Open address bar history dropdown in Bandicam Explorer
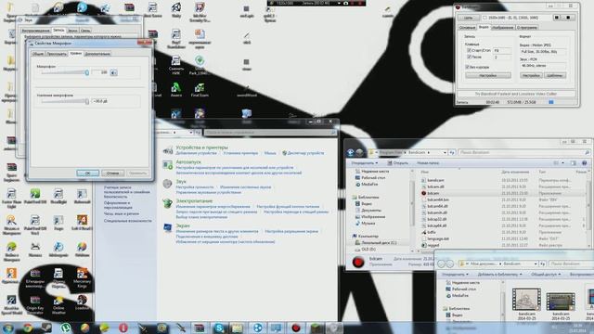This screenshot has height=334, width=594. [445, 152]
